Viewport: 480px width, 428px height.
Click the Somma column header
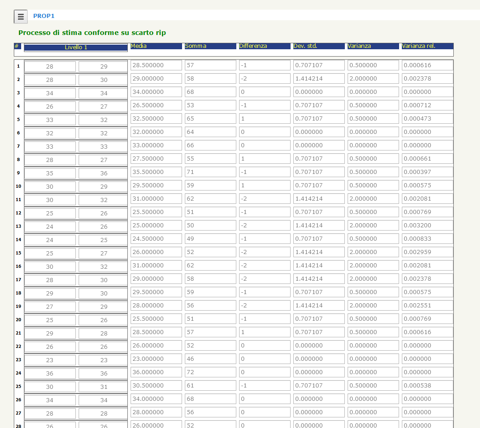pos(195,46)
